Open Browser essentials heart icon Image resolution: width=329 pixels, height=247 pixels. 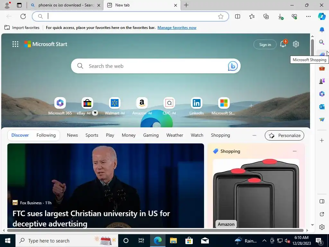pos(294,16)
